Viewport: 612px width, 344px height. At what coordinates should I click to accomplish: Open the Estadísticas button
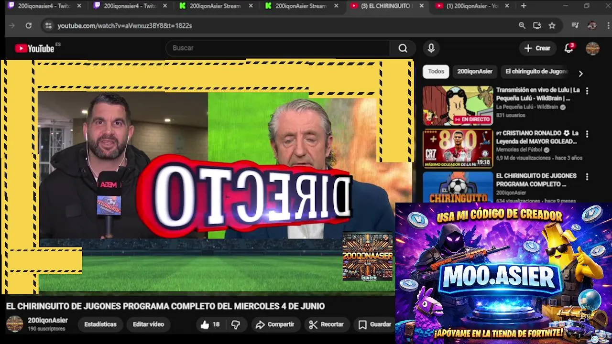(x=100, y=324)
